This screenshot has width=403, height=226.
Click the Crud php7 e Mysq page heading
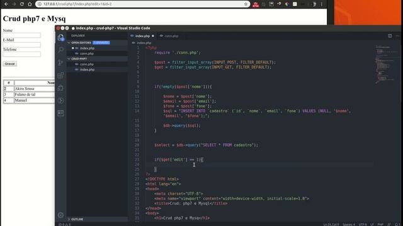pyautogui.click(x=34, y=18)
